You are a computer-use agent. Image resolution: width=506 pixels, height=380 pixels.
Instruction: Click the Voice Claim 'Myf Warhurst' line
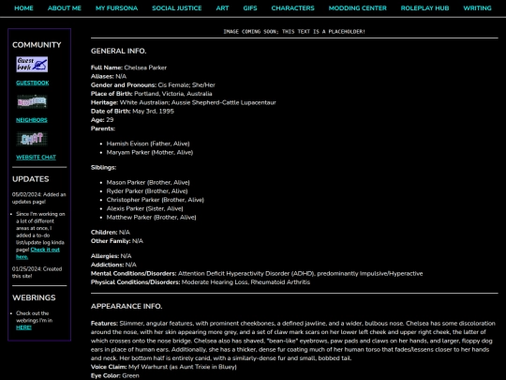(164, 367)
